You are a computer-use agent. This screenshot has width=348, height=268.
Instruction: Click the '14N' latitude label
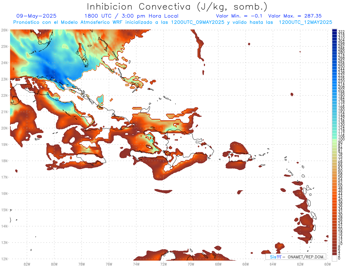(4, 226)
